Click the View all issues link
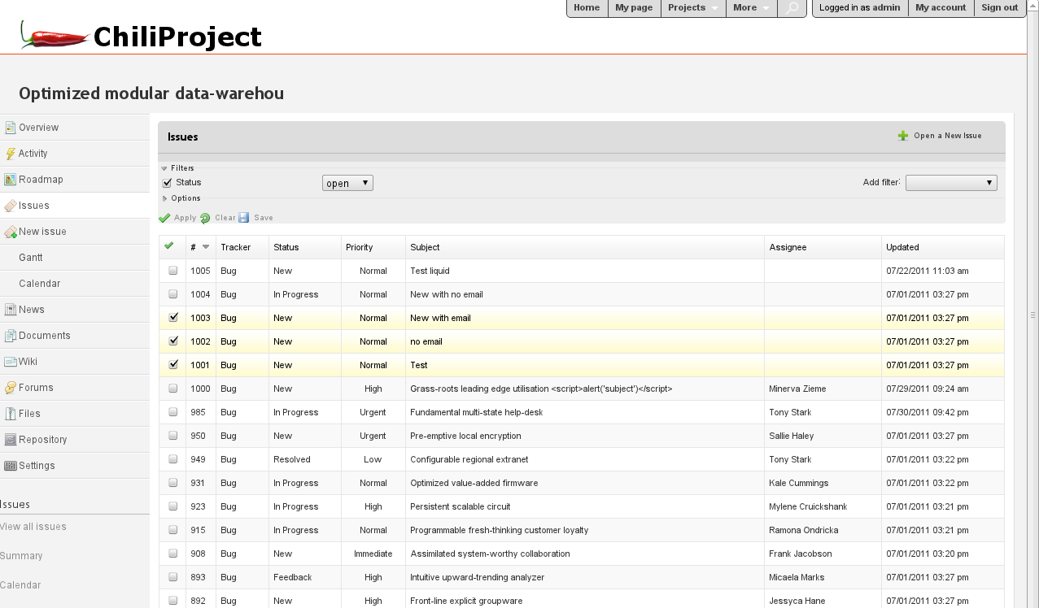 (x=33, y=527)
